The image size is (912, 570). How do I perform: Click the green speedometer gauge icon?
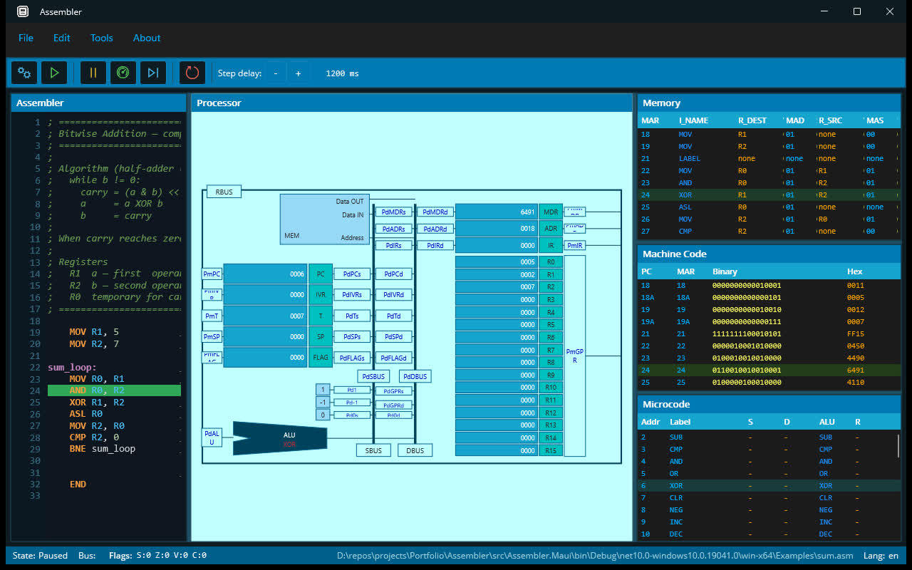tap(123, 73)
